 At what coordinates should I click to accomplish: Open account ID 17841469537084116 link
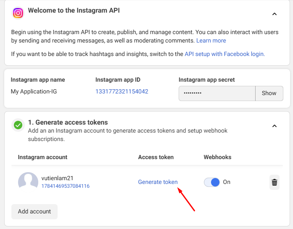coord(65,186)
